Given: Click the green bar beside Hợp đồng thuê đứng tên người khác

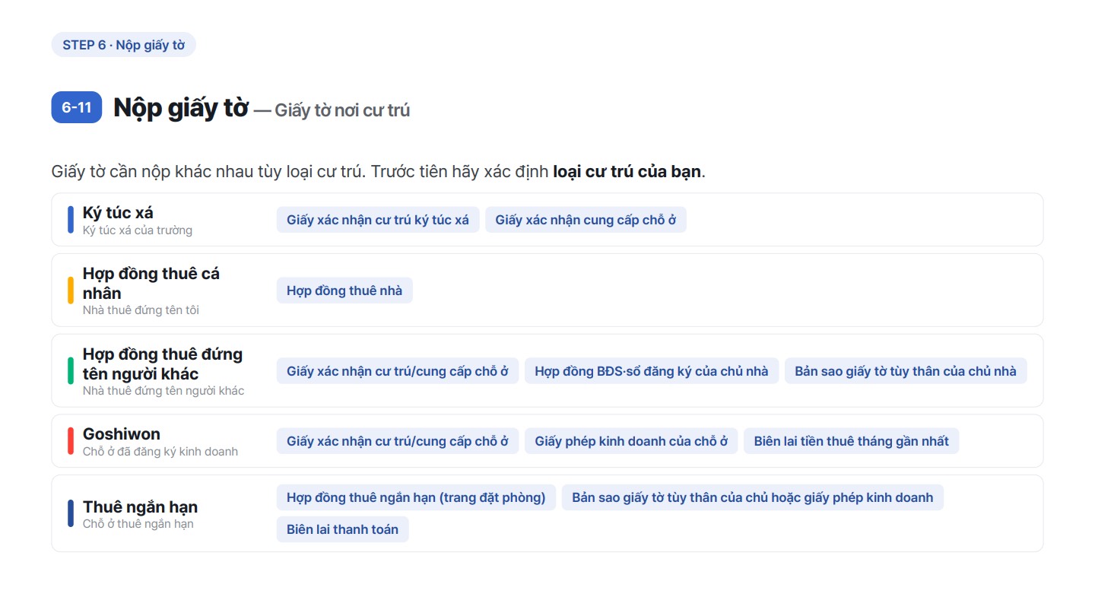Looking at the screenshot, I should (71, 370).
